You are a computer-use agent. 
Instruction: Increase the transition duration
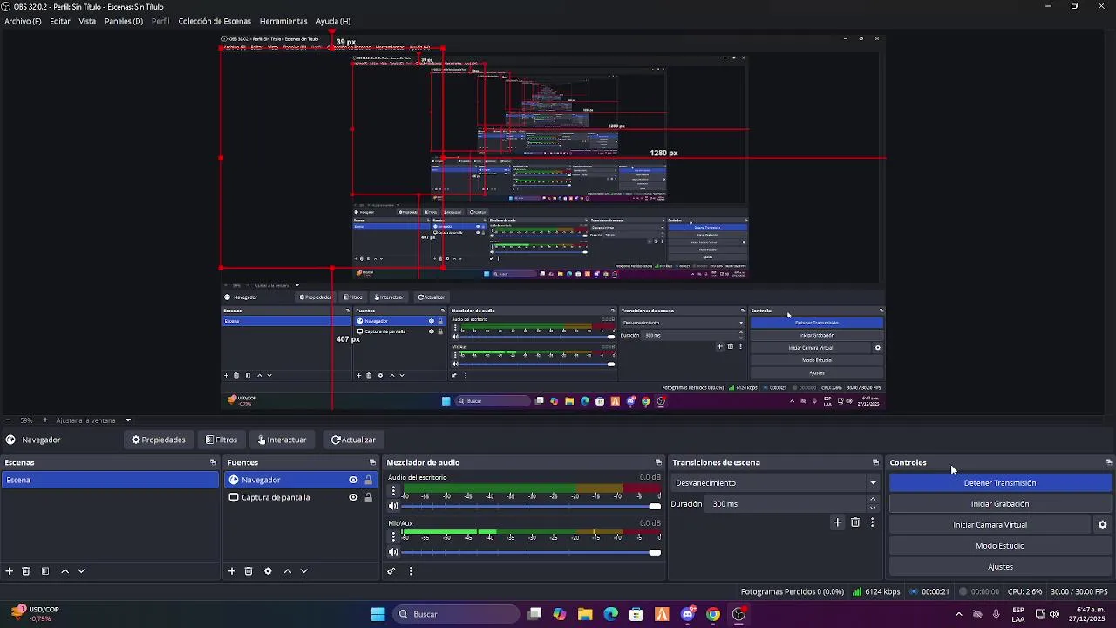coord(873,500)
